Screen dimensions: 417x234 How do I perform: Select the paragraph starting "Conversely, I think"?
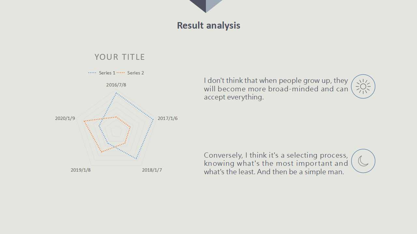point(276,163)
